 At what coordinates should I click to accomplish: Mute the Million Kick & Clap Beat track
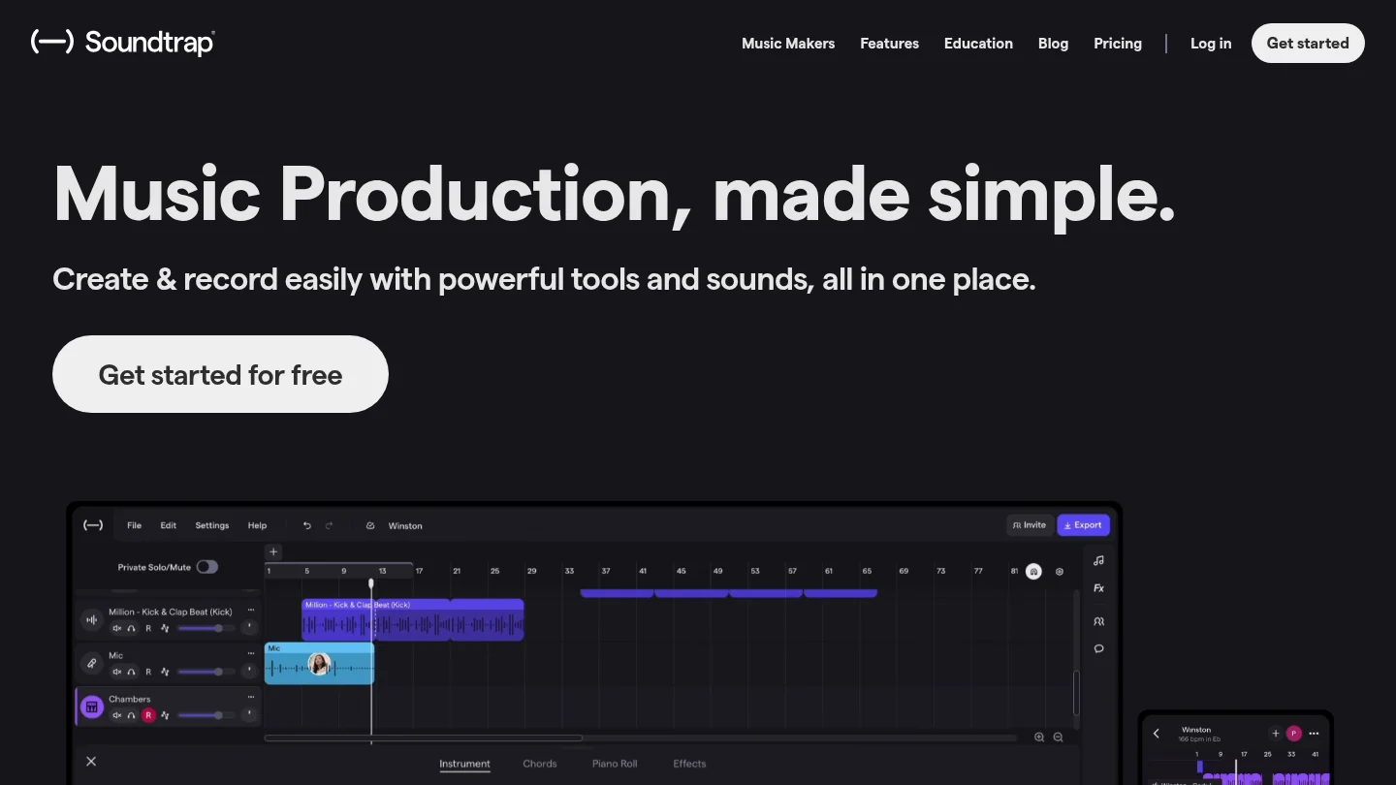[x=117, y=628]
